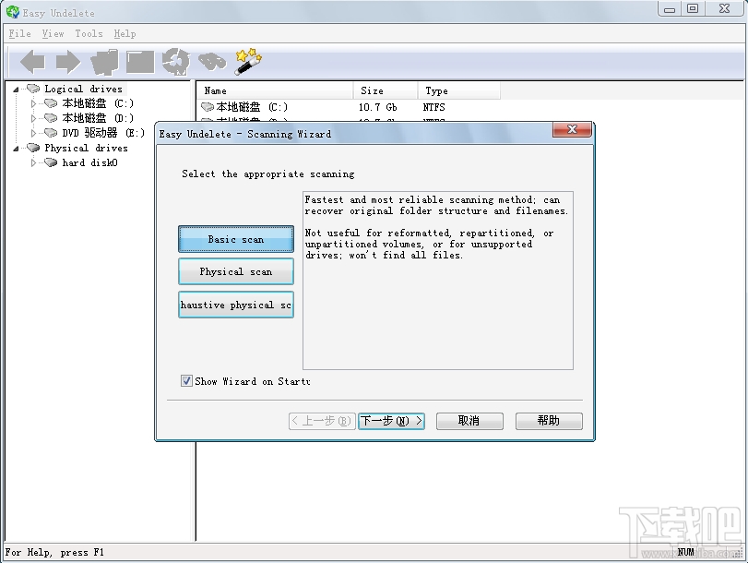
Task: Open the Tools menu
Action: [x=88, y=33]
